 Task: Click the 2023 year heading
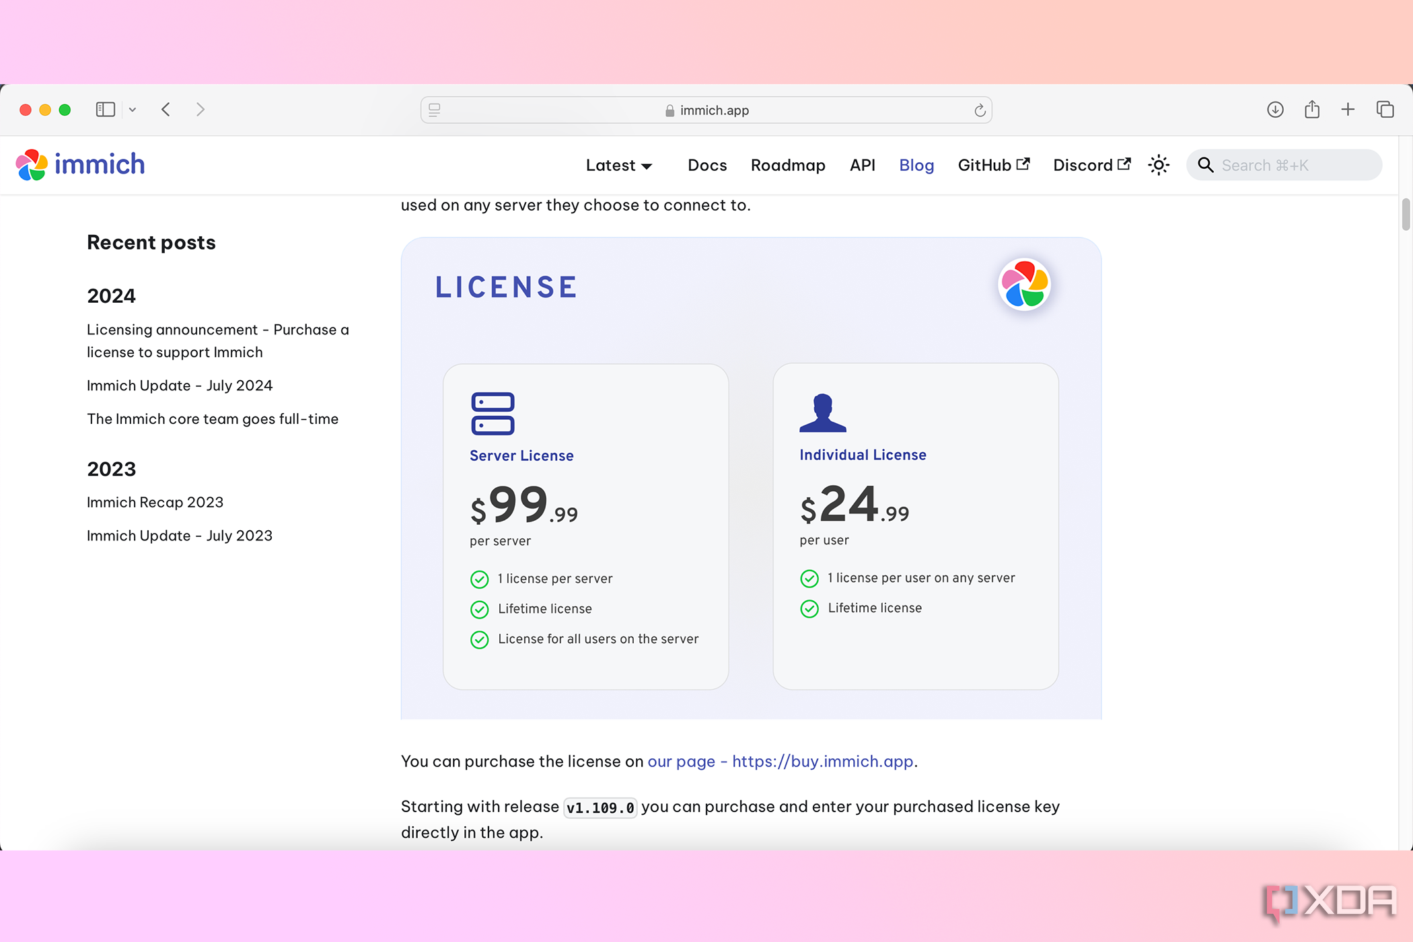tap(112, 470)
